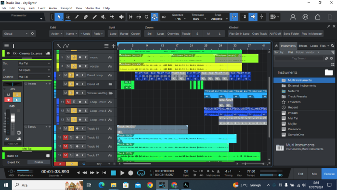Toggle the IQ input quantize button
Image resolution: width=337 pixels, height=190 pixels.
coord(164,17)
